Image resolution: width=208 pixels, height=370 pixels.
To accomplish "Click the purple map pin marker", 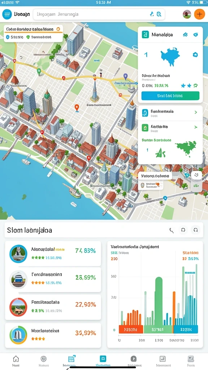I will pos(125,76).
